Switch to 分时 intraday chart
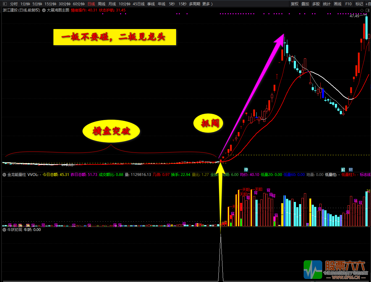Screen dimensions: 371x282 coord(14,4)
